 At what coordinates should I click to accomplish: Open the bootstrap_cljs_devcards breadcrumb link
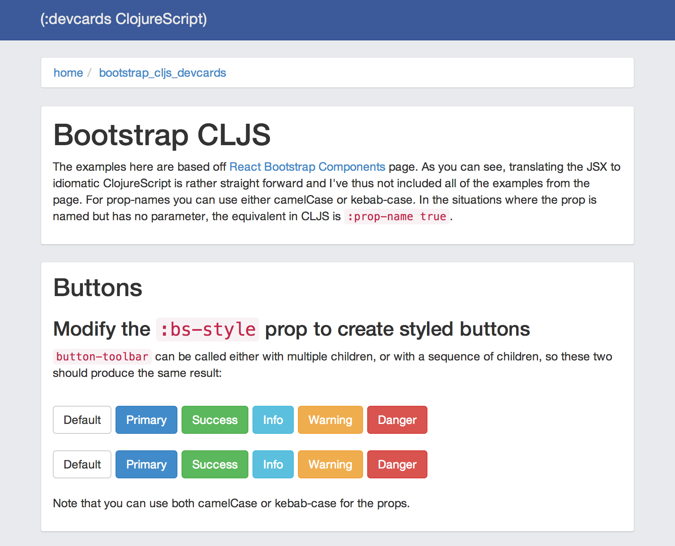[163, 73]
